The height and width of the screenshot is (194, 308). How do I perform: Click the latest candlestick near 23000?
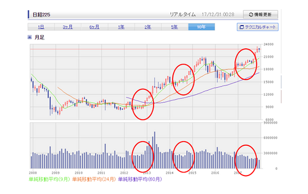[259, 50]
